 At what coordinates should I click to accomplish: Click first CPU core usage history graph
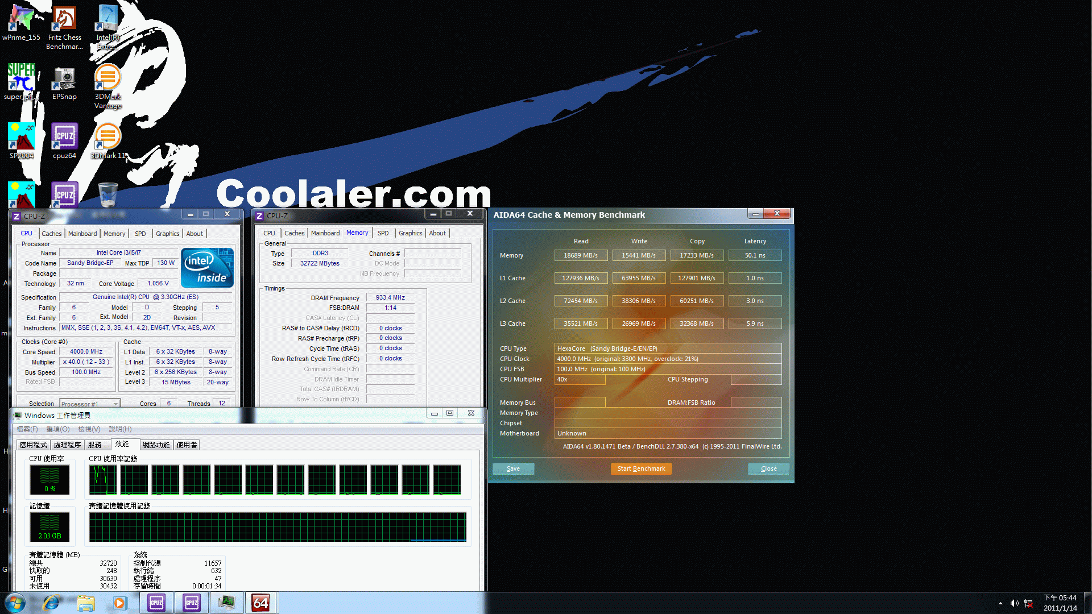(x=103, y=480)
